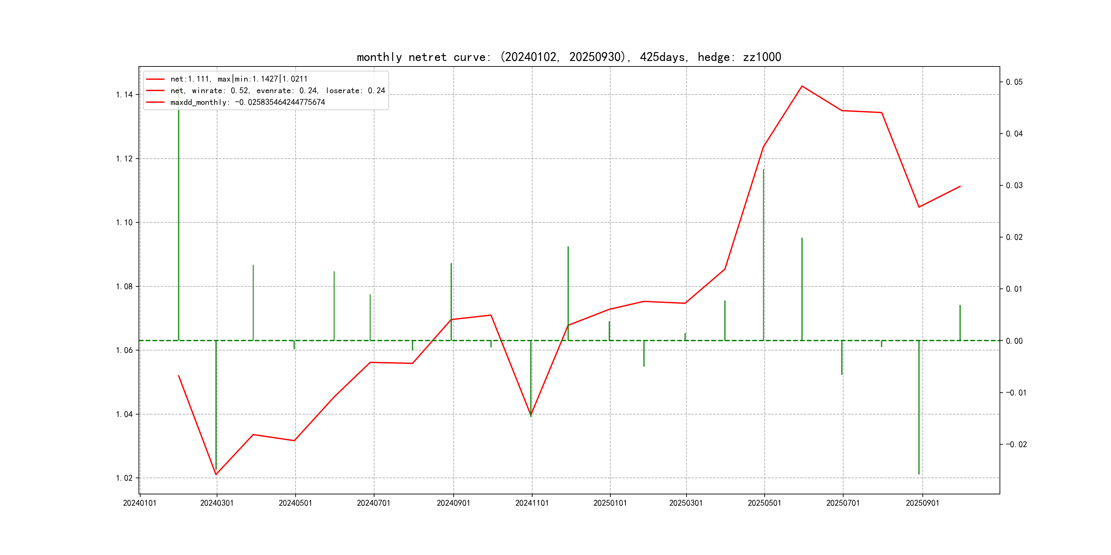The image size is (1111, 555).
Task: Click legend entry with winrate 0.52
Action: coord(277,90)
